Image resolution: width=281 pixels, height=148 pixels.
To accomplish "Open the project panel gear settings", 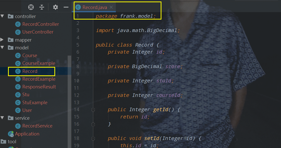I will (x=55, y=7).
